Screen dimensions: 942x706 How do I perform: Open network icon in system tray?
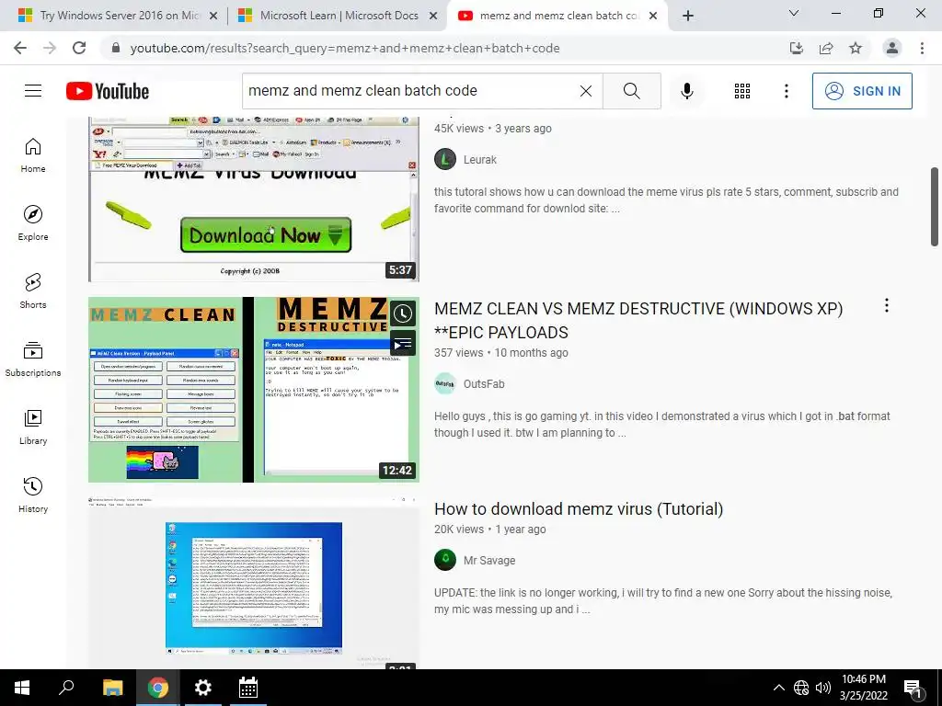801,688
